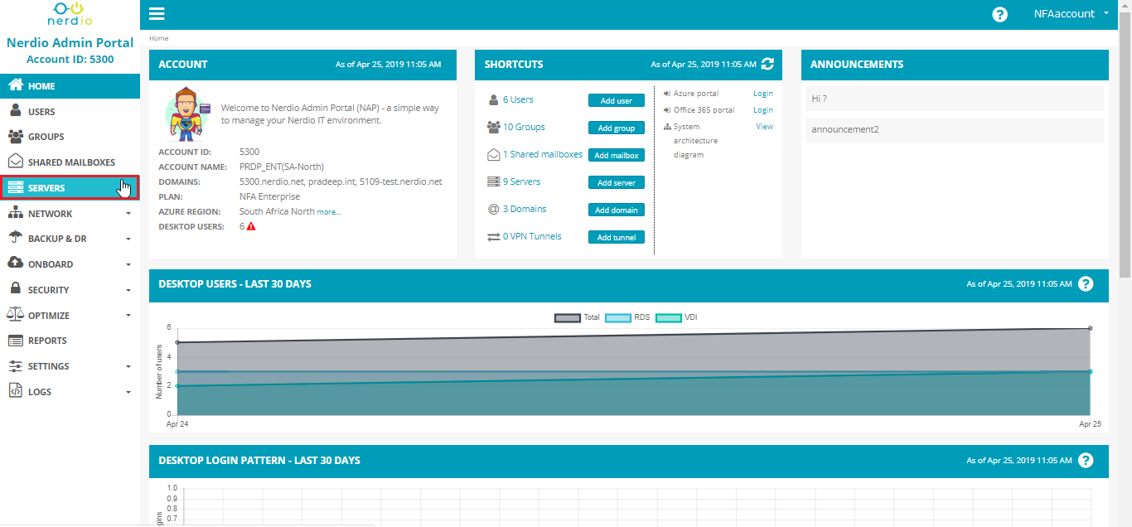Viewport: 1132px width, 527px height.
Task: Open the SERVERS menu item
Action: pyautogui.click(x=70, y=188)
